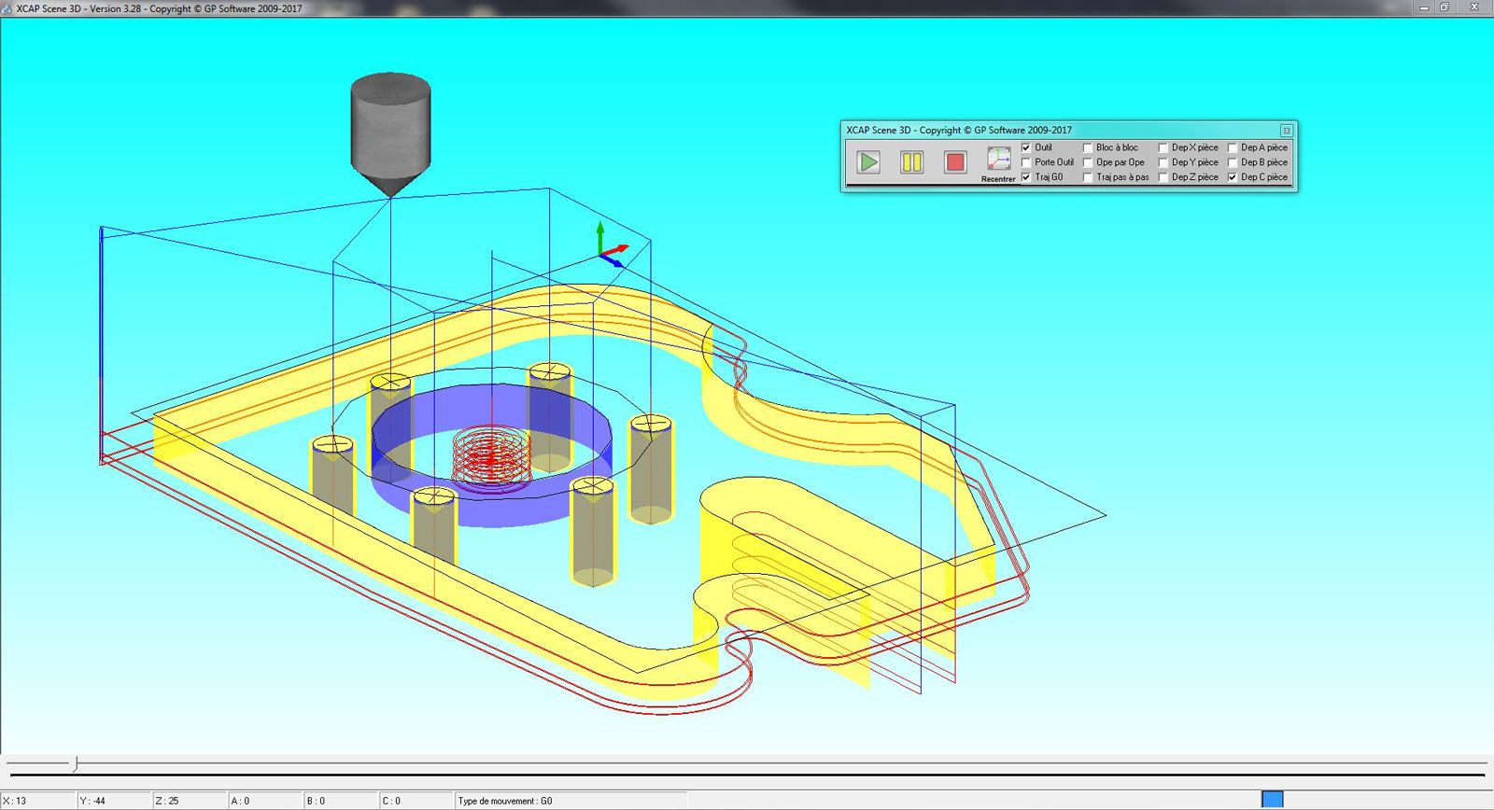Click the Recentrer view icon
The image size is (1494, 810).
coord(998,160)
